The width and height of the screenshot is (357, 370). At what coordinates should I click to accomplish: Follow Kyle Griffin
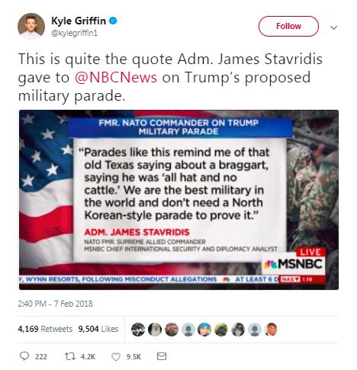pyautogui.click(x=288, y=26)
